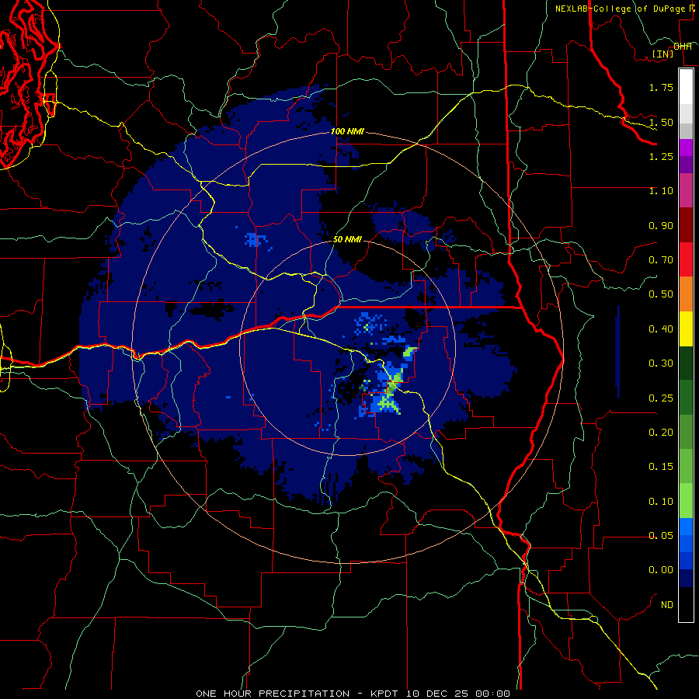Select the 0.50 legend value
This screenshot has height=699, width=699.
[661, 294]
